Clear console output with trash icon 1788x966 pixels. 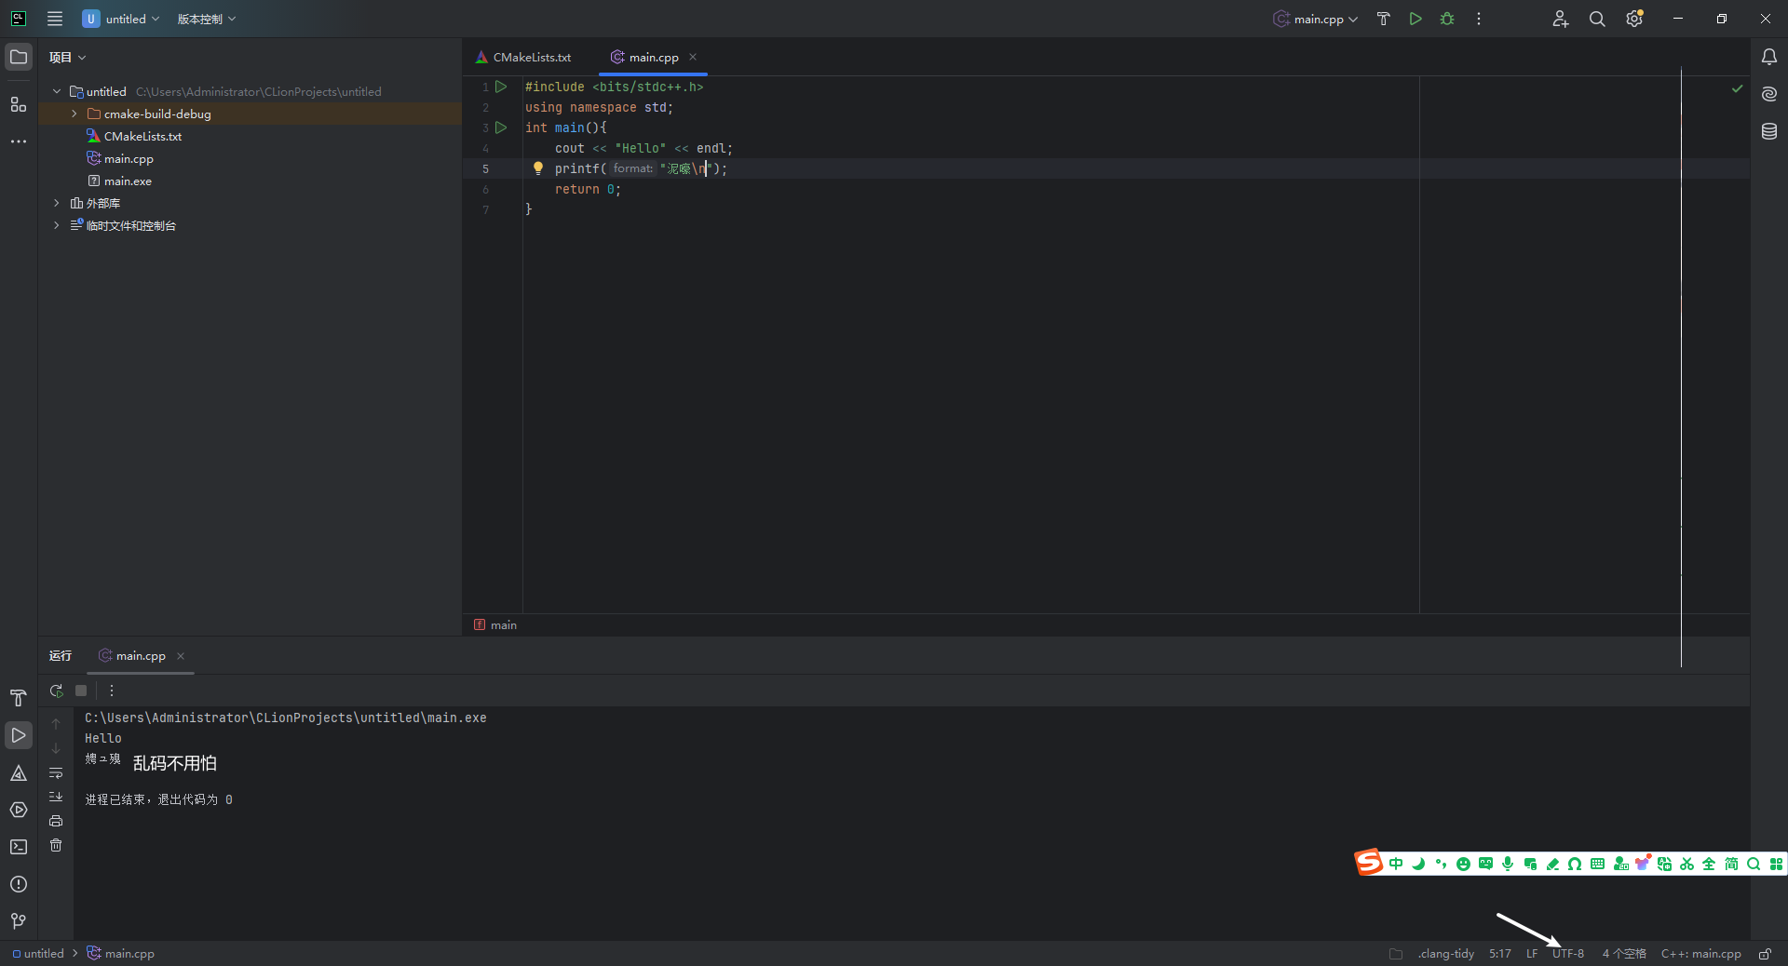tap(56, 846)
